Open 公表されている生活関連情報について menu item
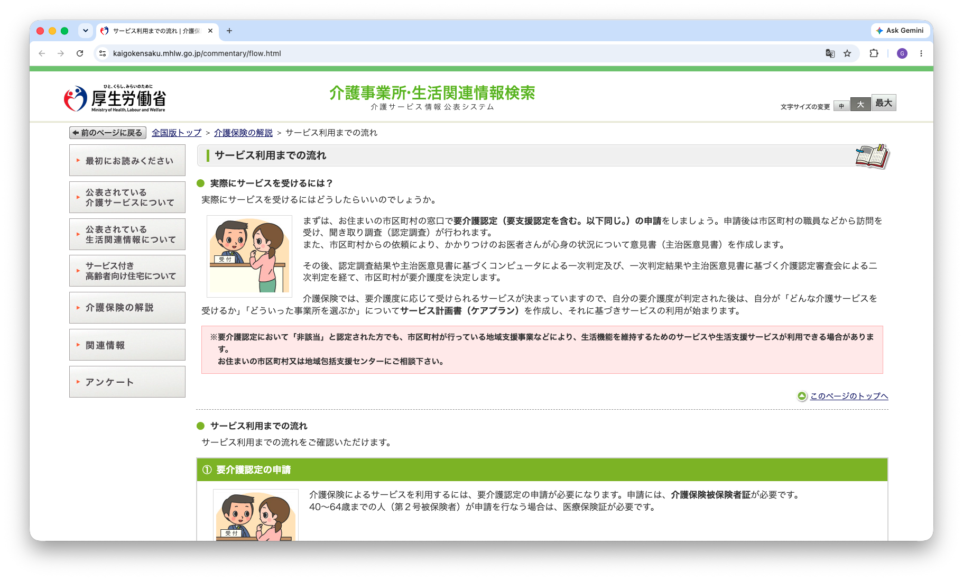 coord(127,234)
